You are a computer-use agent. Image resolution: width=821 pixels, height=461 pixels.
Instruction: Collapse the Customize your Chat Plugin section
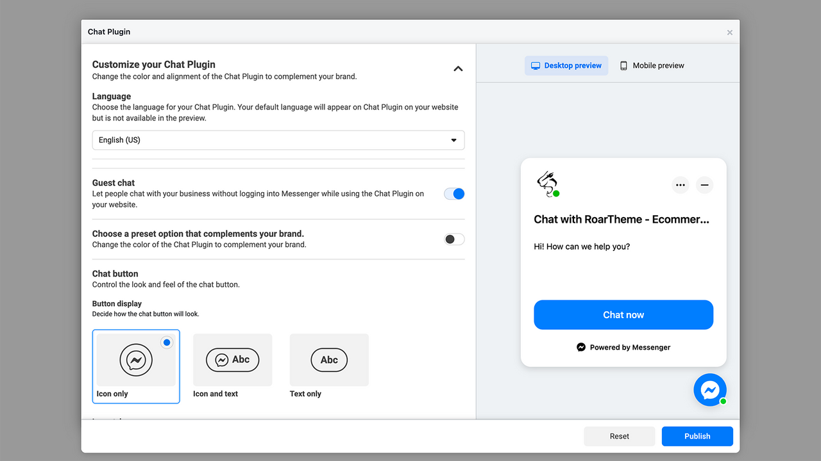(458, 68)
